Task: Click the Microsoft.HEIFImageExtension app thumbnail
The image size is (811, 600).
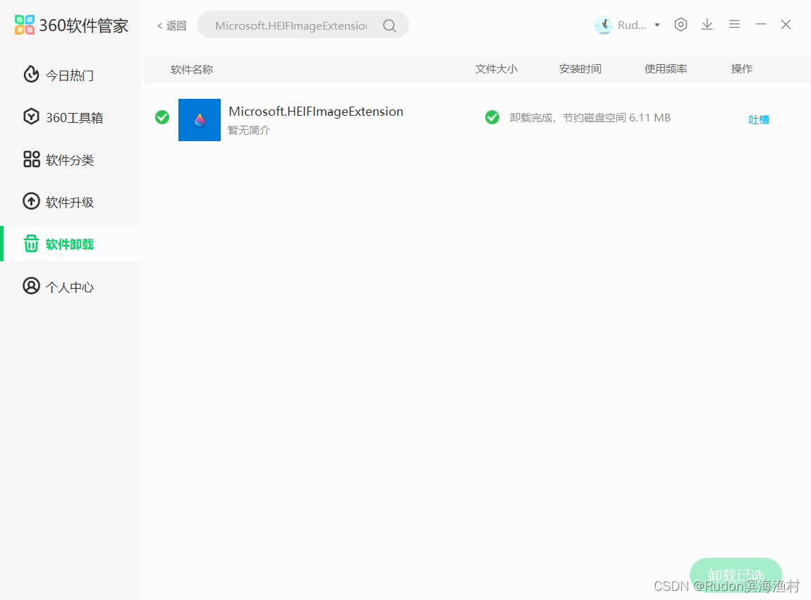Action: [x=200, y=119]
